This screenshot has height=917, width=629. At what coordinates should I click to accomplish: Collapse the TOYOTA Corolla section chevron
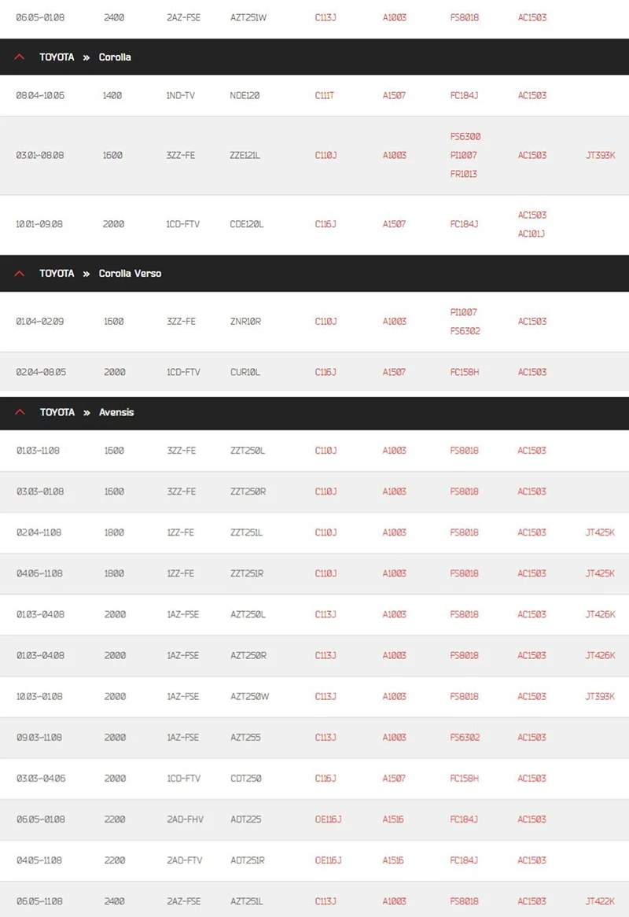(20, 57)
